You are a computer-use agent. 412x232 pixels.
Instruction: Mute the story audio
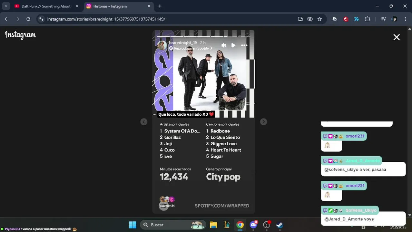[224, 45]
